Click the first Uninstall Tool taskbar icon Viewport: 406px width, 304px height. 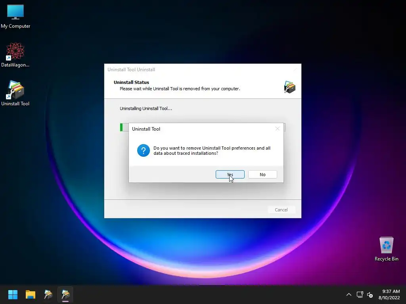tap(48, 294)
